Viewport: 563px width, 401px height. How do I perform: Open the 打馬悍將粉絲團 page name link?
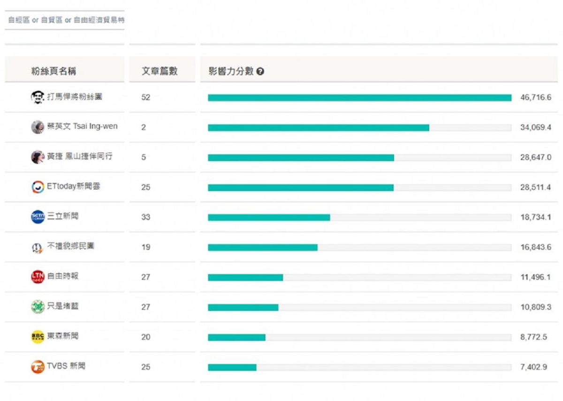coord(75,97)
